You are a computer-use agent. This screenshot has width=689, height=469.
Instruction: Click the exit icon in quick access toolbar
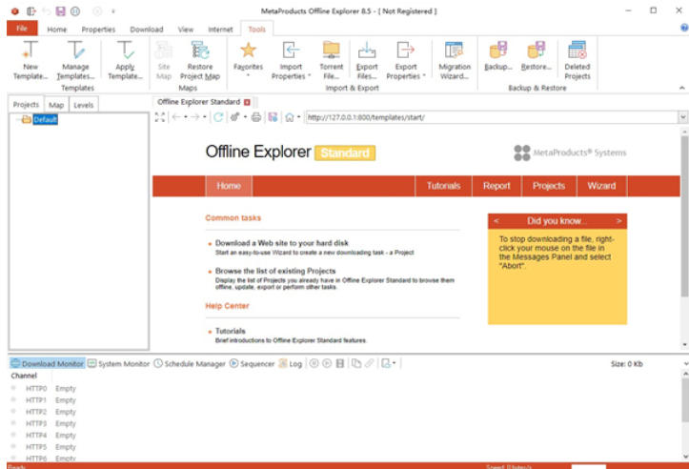coord(30,11)
